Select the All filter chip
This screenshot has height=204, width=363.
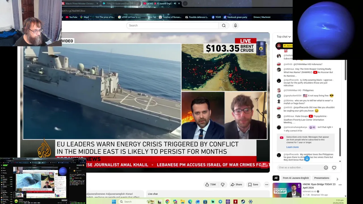276,178
